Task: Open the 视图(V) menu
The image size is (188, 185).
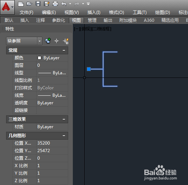Action: [x=72, y=12]
